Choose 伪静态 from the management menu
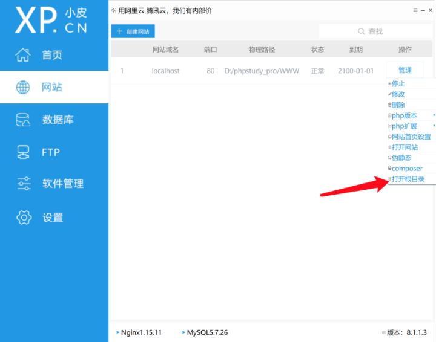Image resolution: width=436 pixels, height=342 pixels. [x=401, y=158]
